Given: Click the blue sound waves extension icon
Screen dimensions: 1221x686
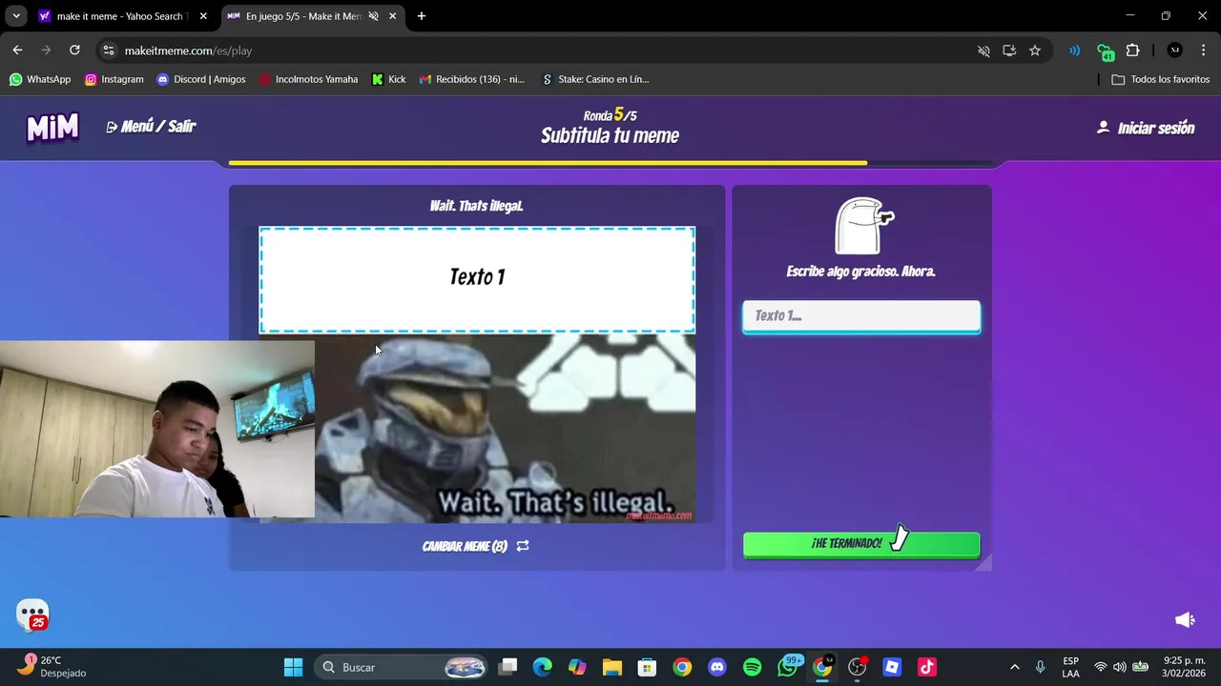Looking at the screenshot, I should click(x=1075, y=50).
